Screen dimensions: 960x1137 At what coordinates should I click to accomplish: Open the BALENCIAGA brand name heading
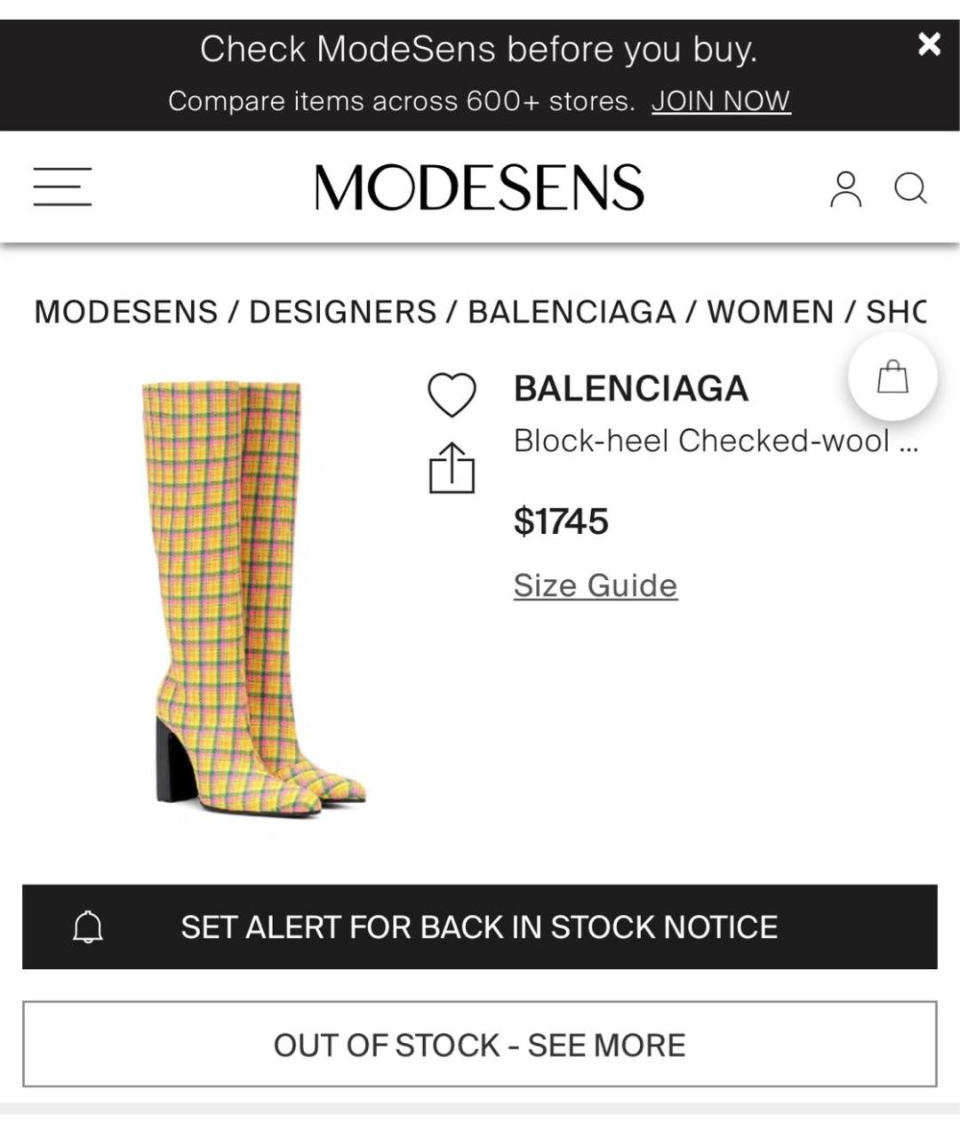pos(631,388)
